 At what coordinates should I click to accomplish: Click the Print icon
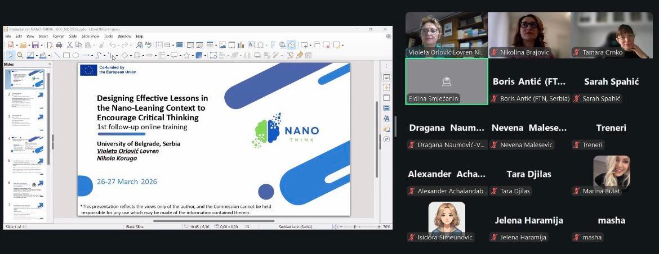pyautogui.click(x=59, y=46)
